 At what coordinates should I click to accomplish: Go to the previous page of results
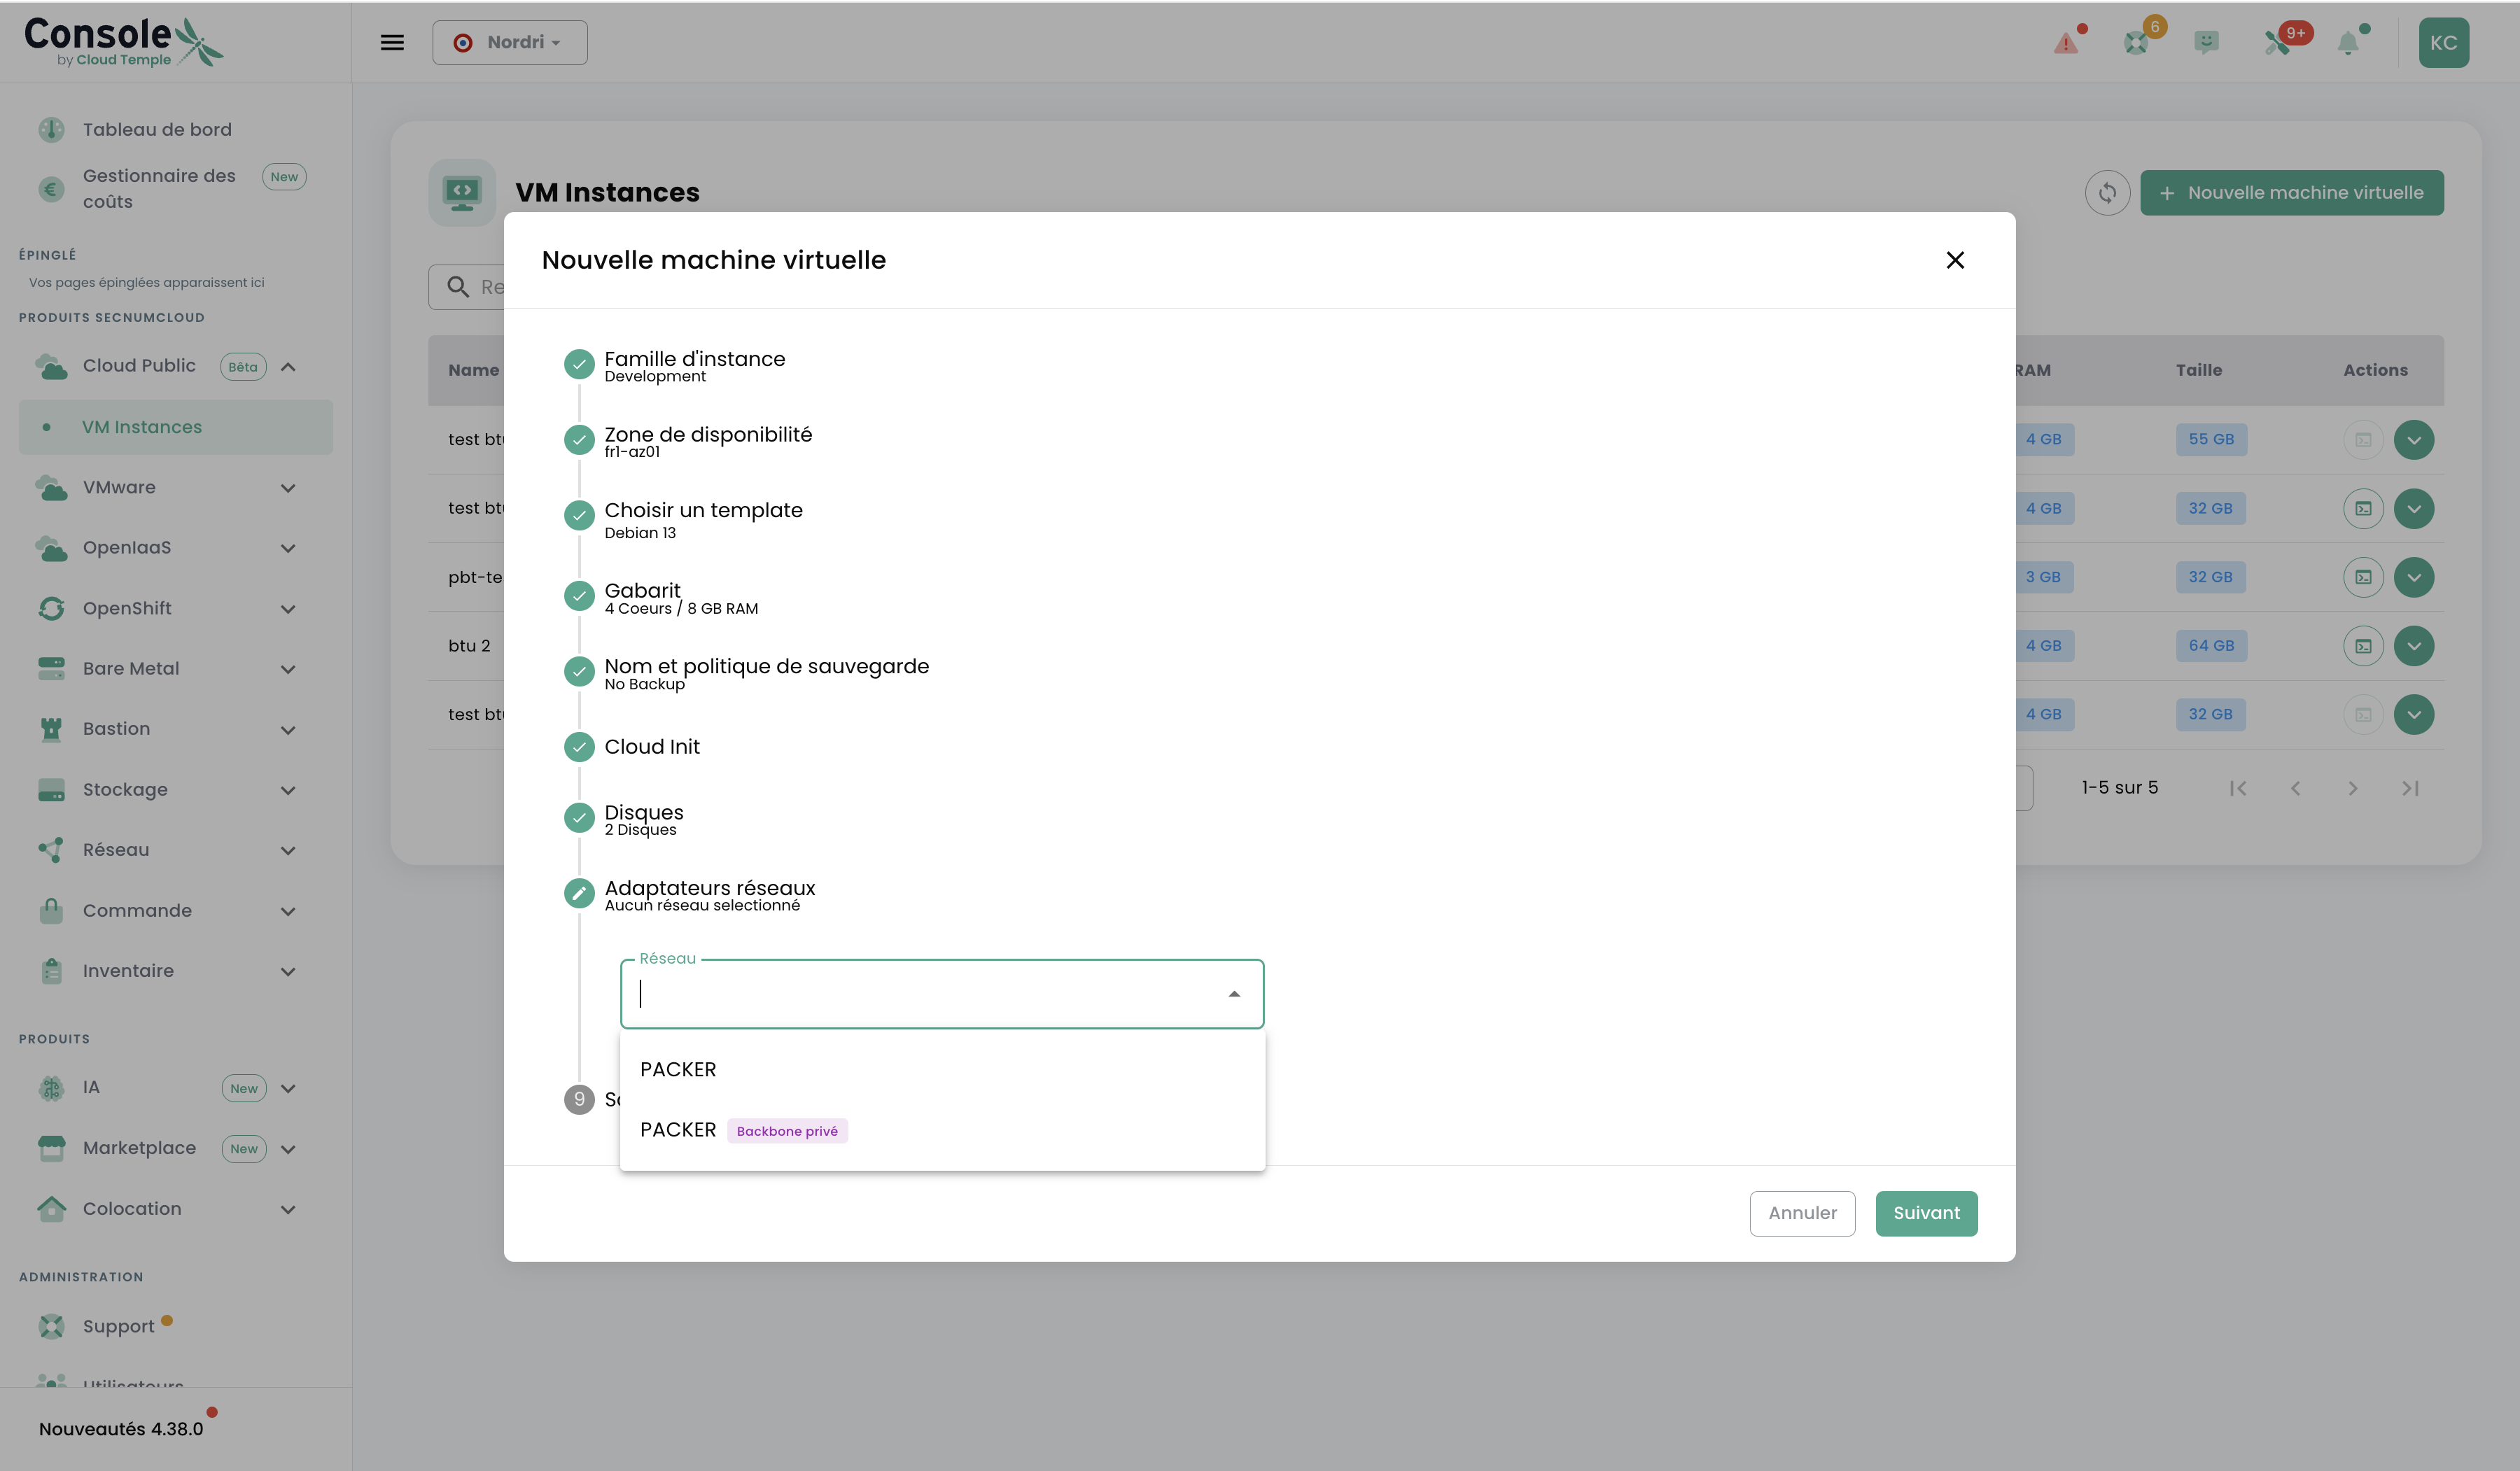click(x=2296, y=788)
